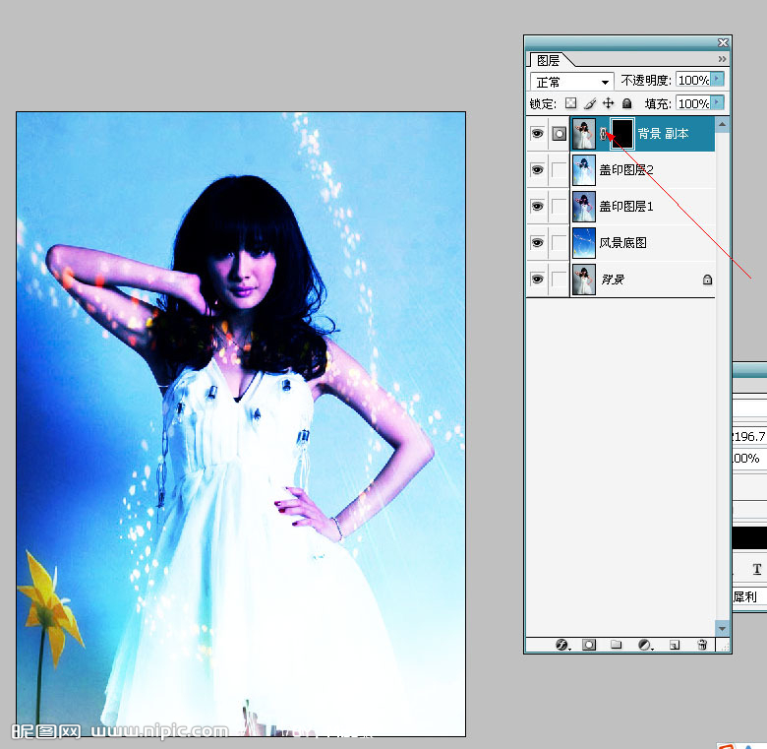Image resolution: width=767 pixels, height=749 pixels.
Task: Open the 不透明度 opacity slider arrow
Action: pyautogui.click(x=718, y=80)
